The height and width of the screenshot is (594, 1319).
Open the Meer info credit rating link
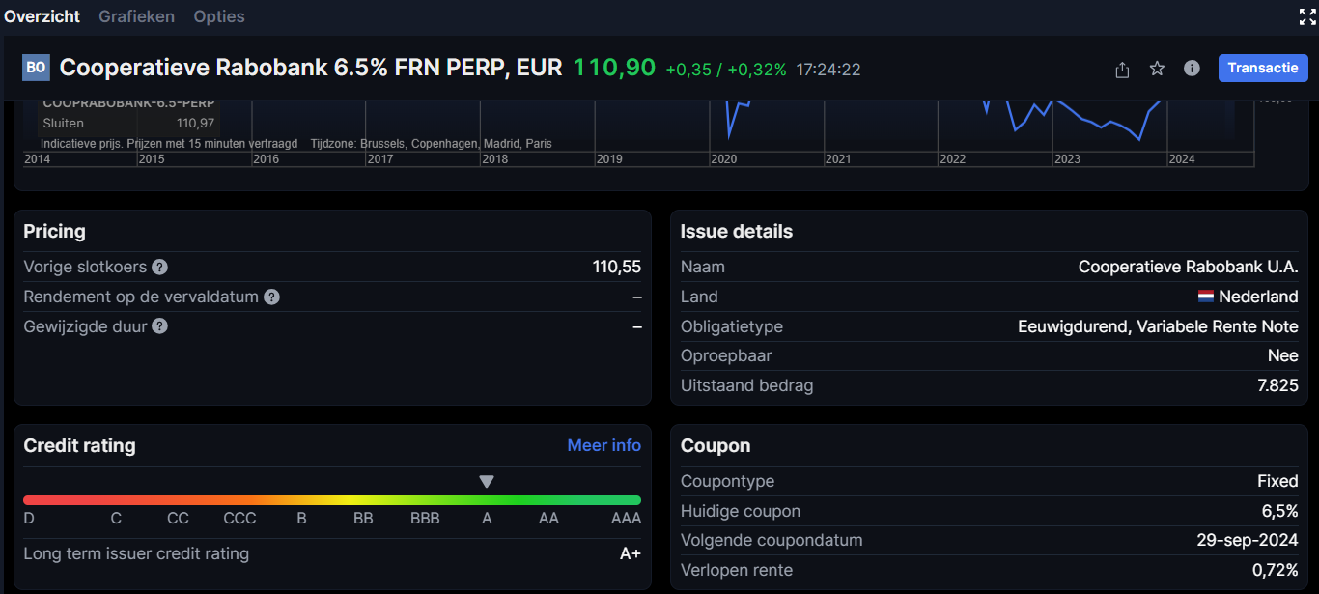604,445
